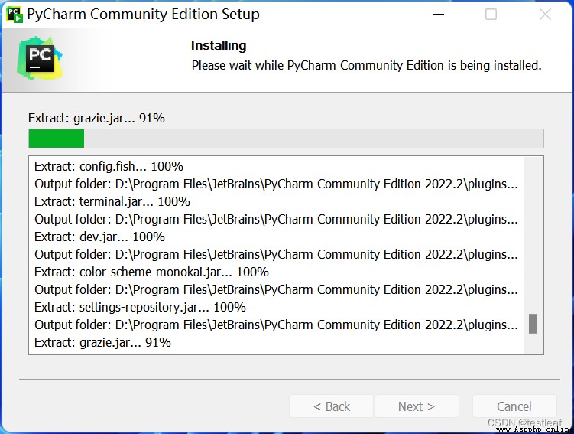Click the status label above progress bar
This screenshot has height=434, width=574.
pos(96,118)
